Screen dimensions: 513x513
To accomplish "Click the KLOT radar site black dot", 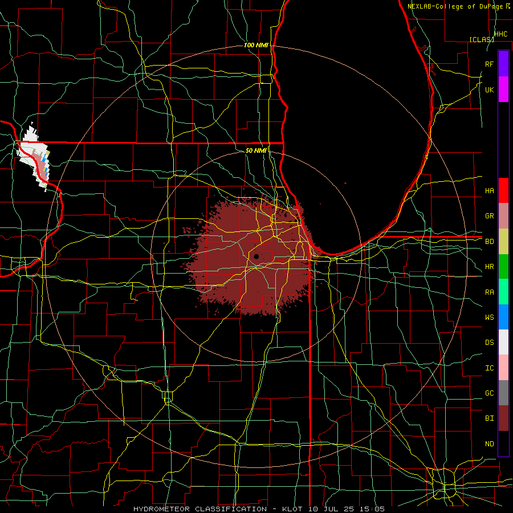I will [x=256, y=256].
